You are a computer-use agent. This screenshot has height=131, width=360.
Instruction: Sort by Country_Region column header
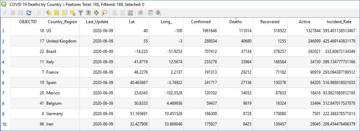63,22
